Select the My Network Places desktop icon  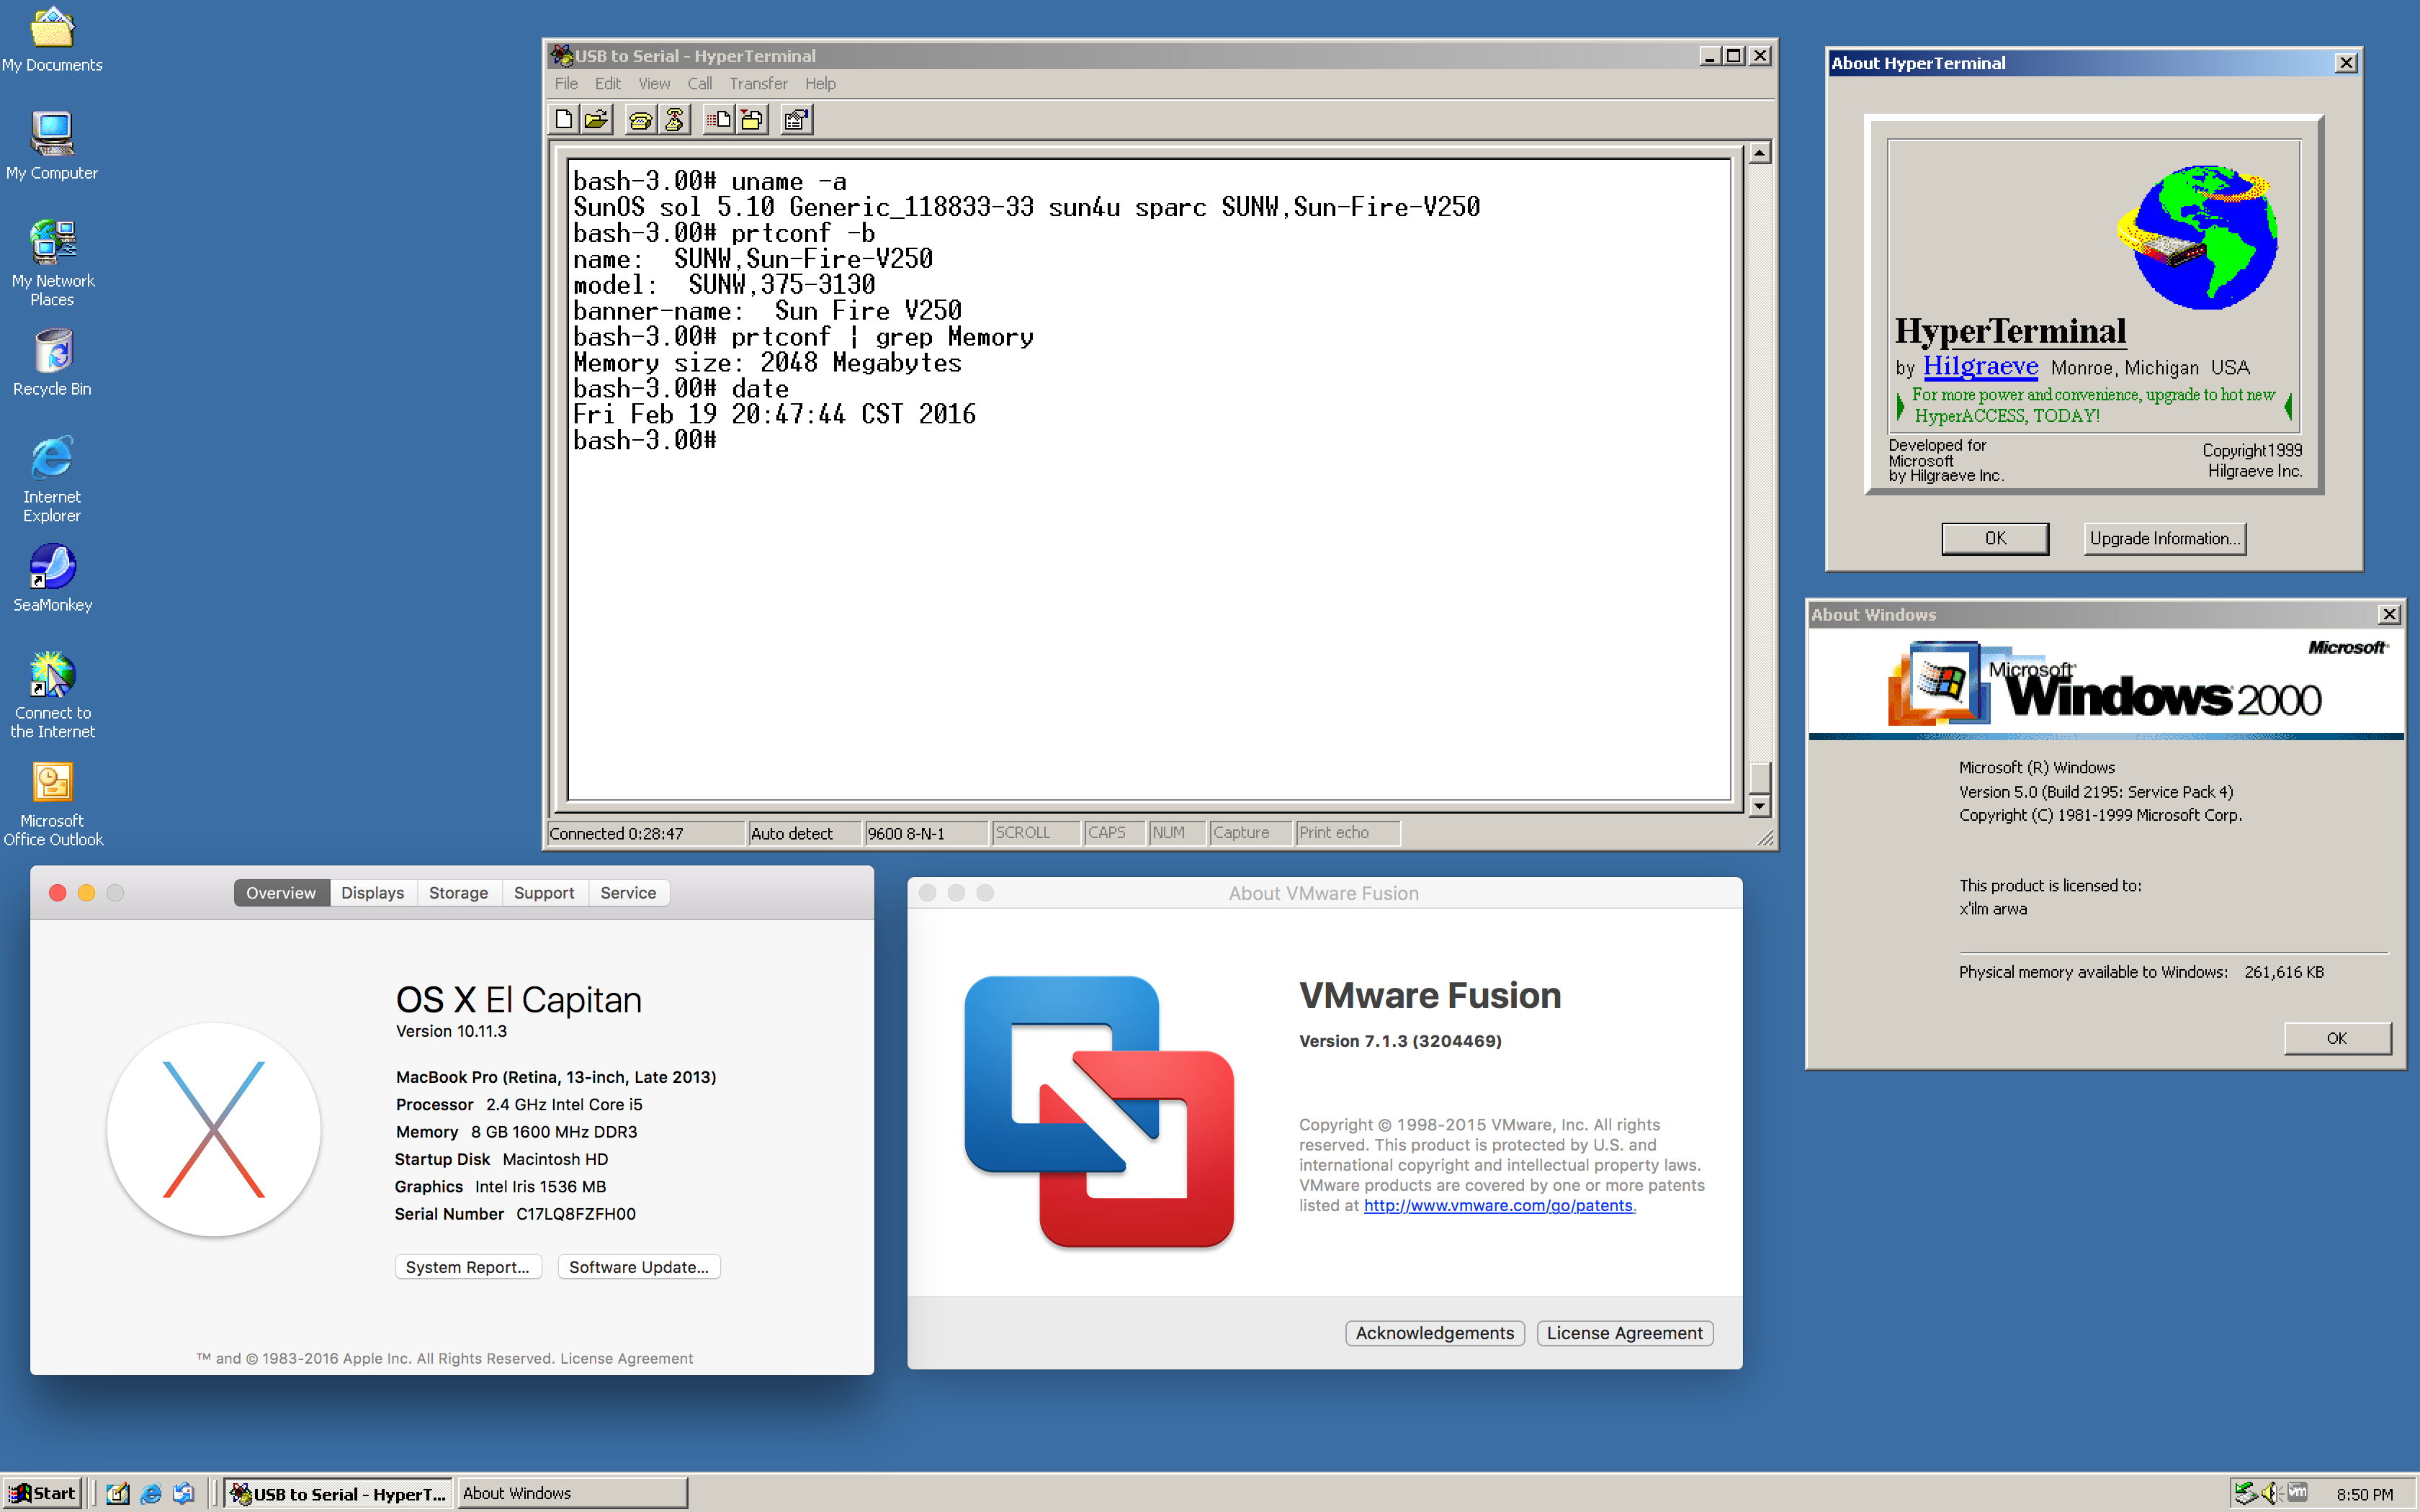pyautogui.click(x=52, y=263)
